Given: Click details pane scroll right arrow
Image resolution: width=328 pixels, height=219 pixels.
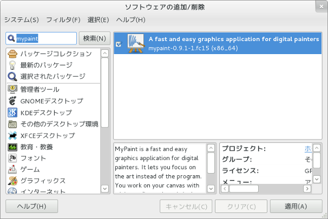Looking at the screenshot, I should [307, 189].
